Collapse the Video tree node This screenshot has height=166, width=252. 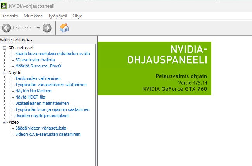(x=5, y=122)
